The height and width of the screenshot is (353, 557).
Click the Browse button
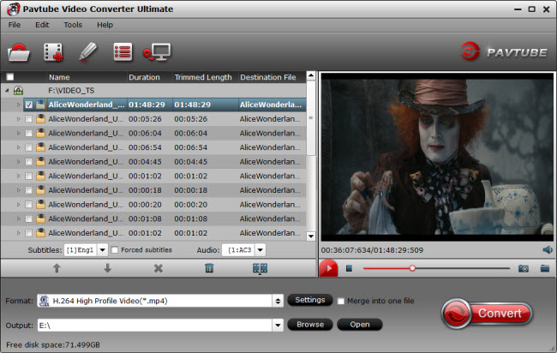(x=309, y=324)
